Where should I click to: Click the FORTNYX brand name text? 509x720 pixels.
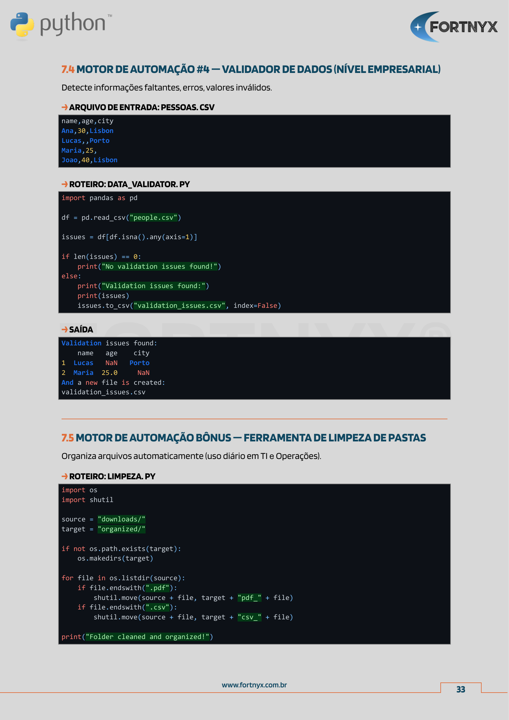463,27
